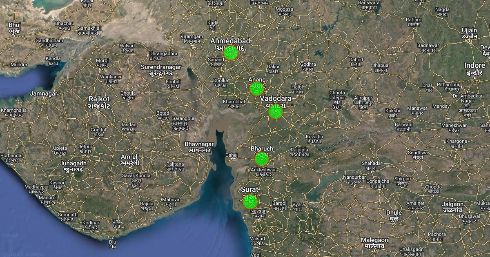Click the Dahej label
Viewport: 490px width, 257px height.
(x=231, y=155)
